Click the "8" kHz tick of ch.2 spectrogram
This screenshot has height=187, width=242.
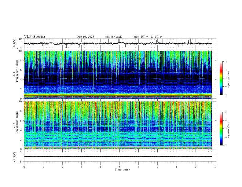click(x=21, y=111)
